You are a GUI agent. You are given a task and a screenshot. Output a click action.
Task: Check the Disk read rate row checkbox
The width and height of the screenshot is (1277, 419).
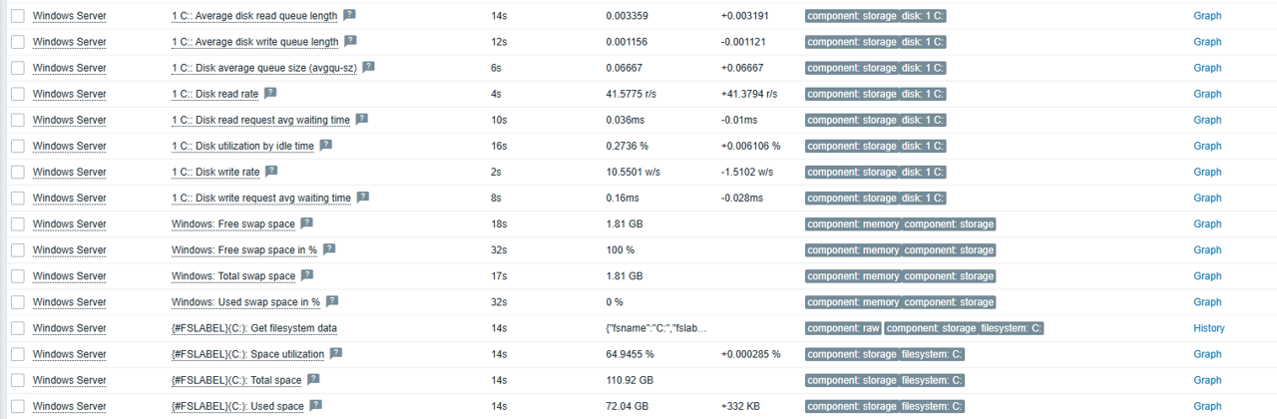(17, 94)
